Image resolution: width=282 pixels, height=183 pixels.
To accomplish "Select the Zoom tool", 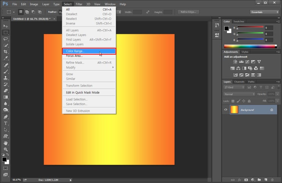I will point(6,149).
